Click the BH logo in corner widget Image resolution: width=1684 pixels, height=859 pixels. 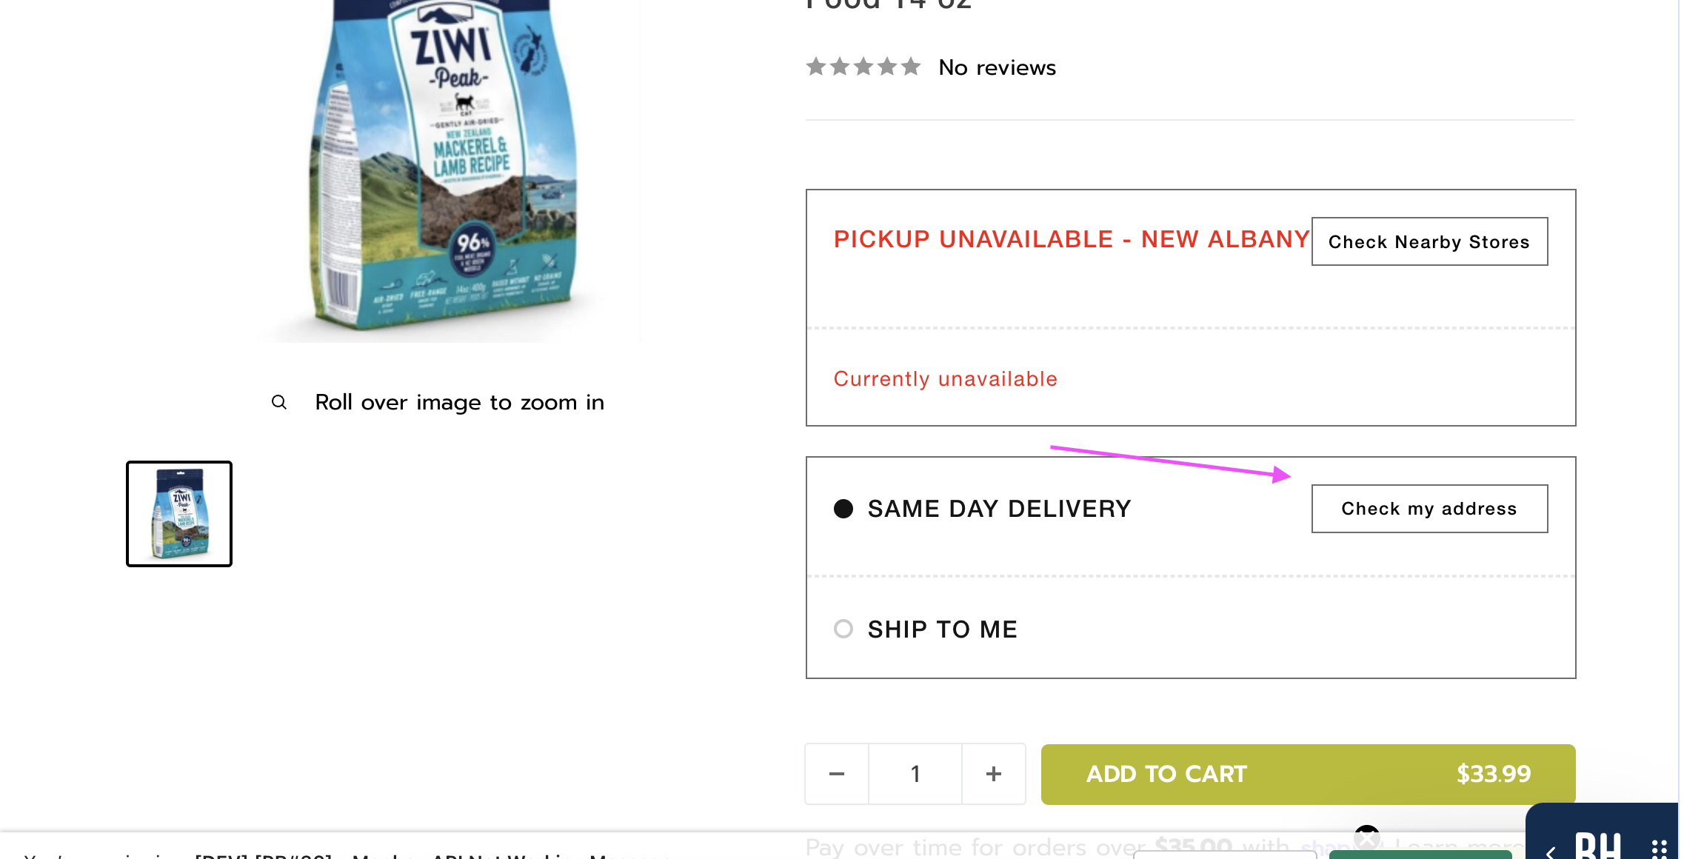point(1598,846)
